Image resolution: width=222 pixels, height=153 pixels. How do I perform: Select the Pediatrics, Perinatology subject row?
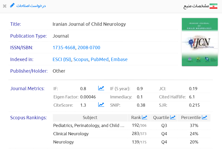click(89, 126)
